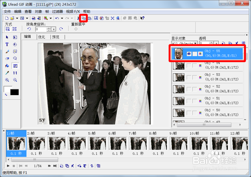The width and height of the screenshot is (251, 177).
Task: Toggle visibility box of Obj - 54
Action: [x=189, y=65]
